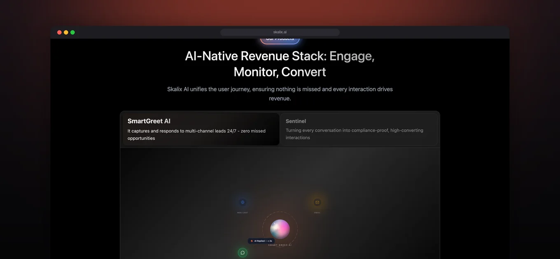Click the green chat bubble icon
Screen dimensions: 560x259
point(243,252)
